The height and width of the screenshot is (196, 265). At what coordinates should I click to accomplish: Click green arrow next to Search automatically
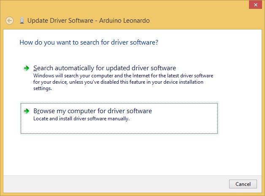coord(26,68)
